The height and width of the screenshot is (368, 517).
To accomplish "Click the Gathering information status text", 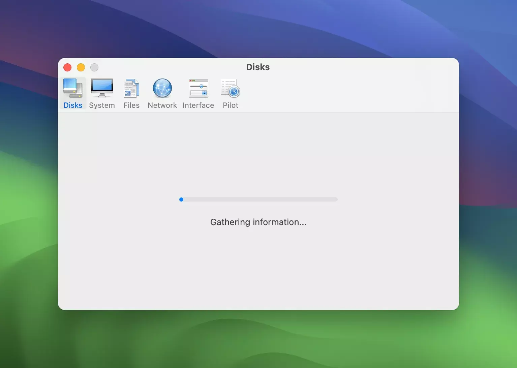I will 258,222.
